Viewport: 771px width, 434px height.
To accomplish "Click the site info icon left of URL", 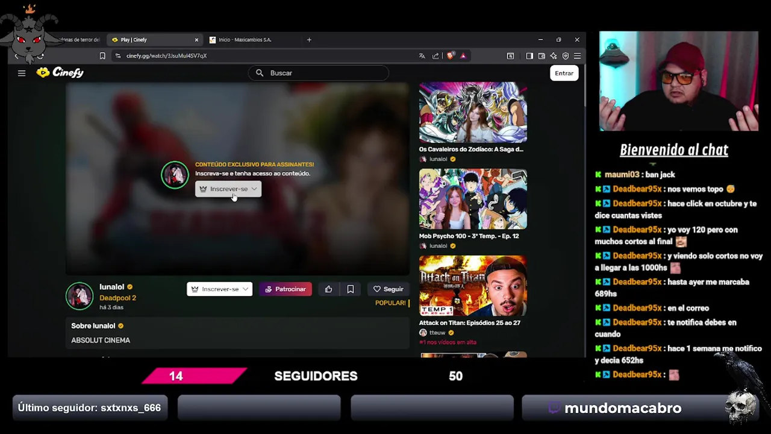I will (118, 56).
